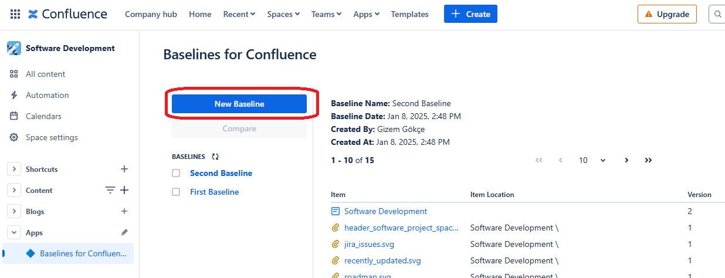Click the Item column header
The width and height of the screenshot is (725, 278).
coord(338,194)
